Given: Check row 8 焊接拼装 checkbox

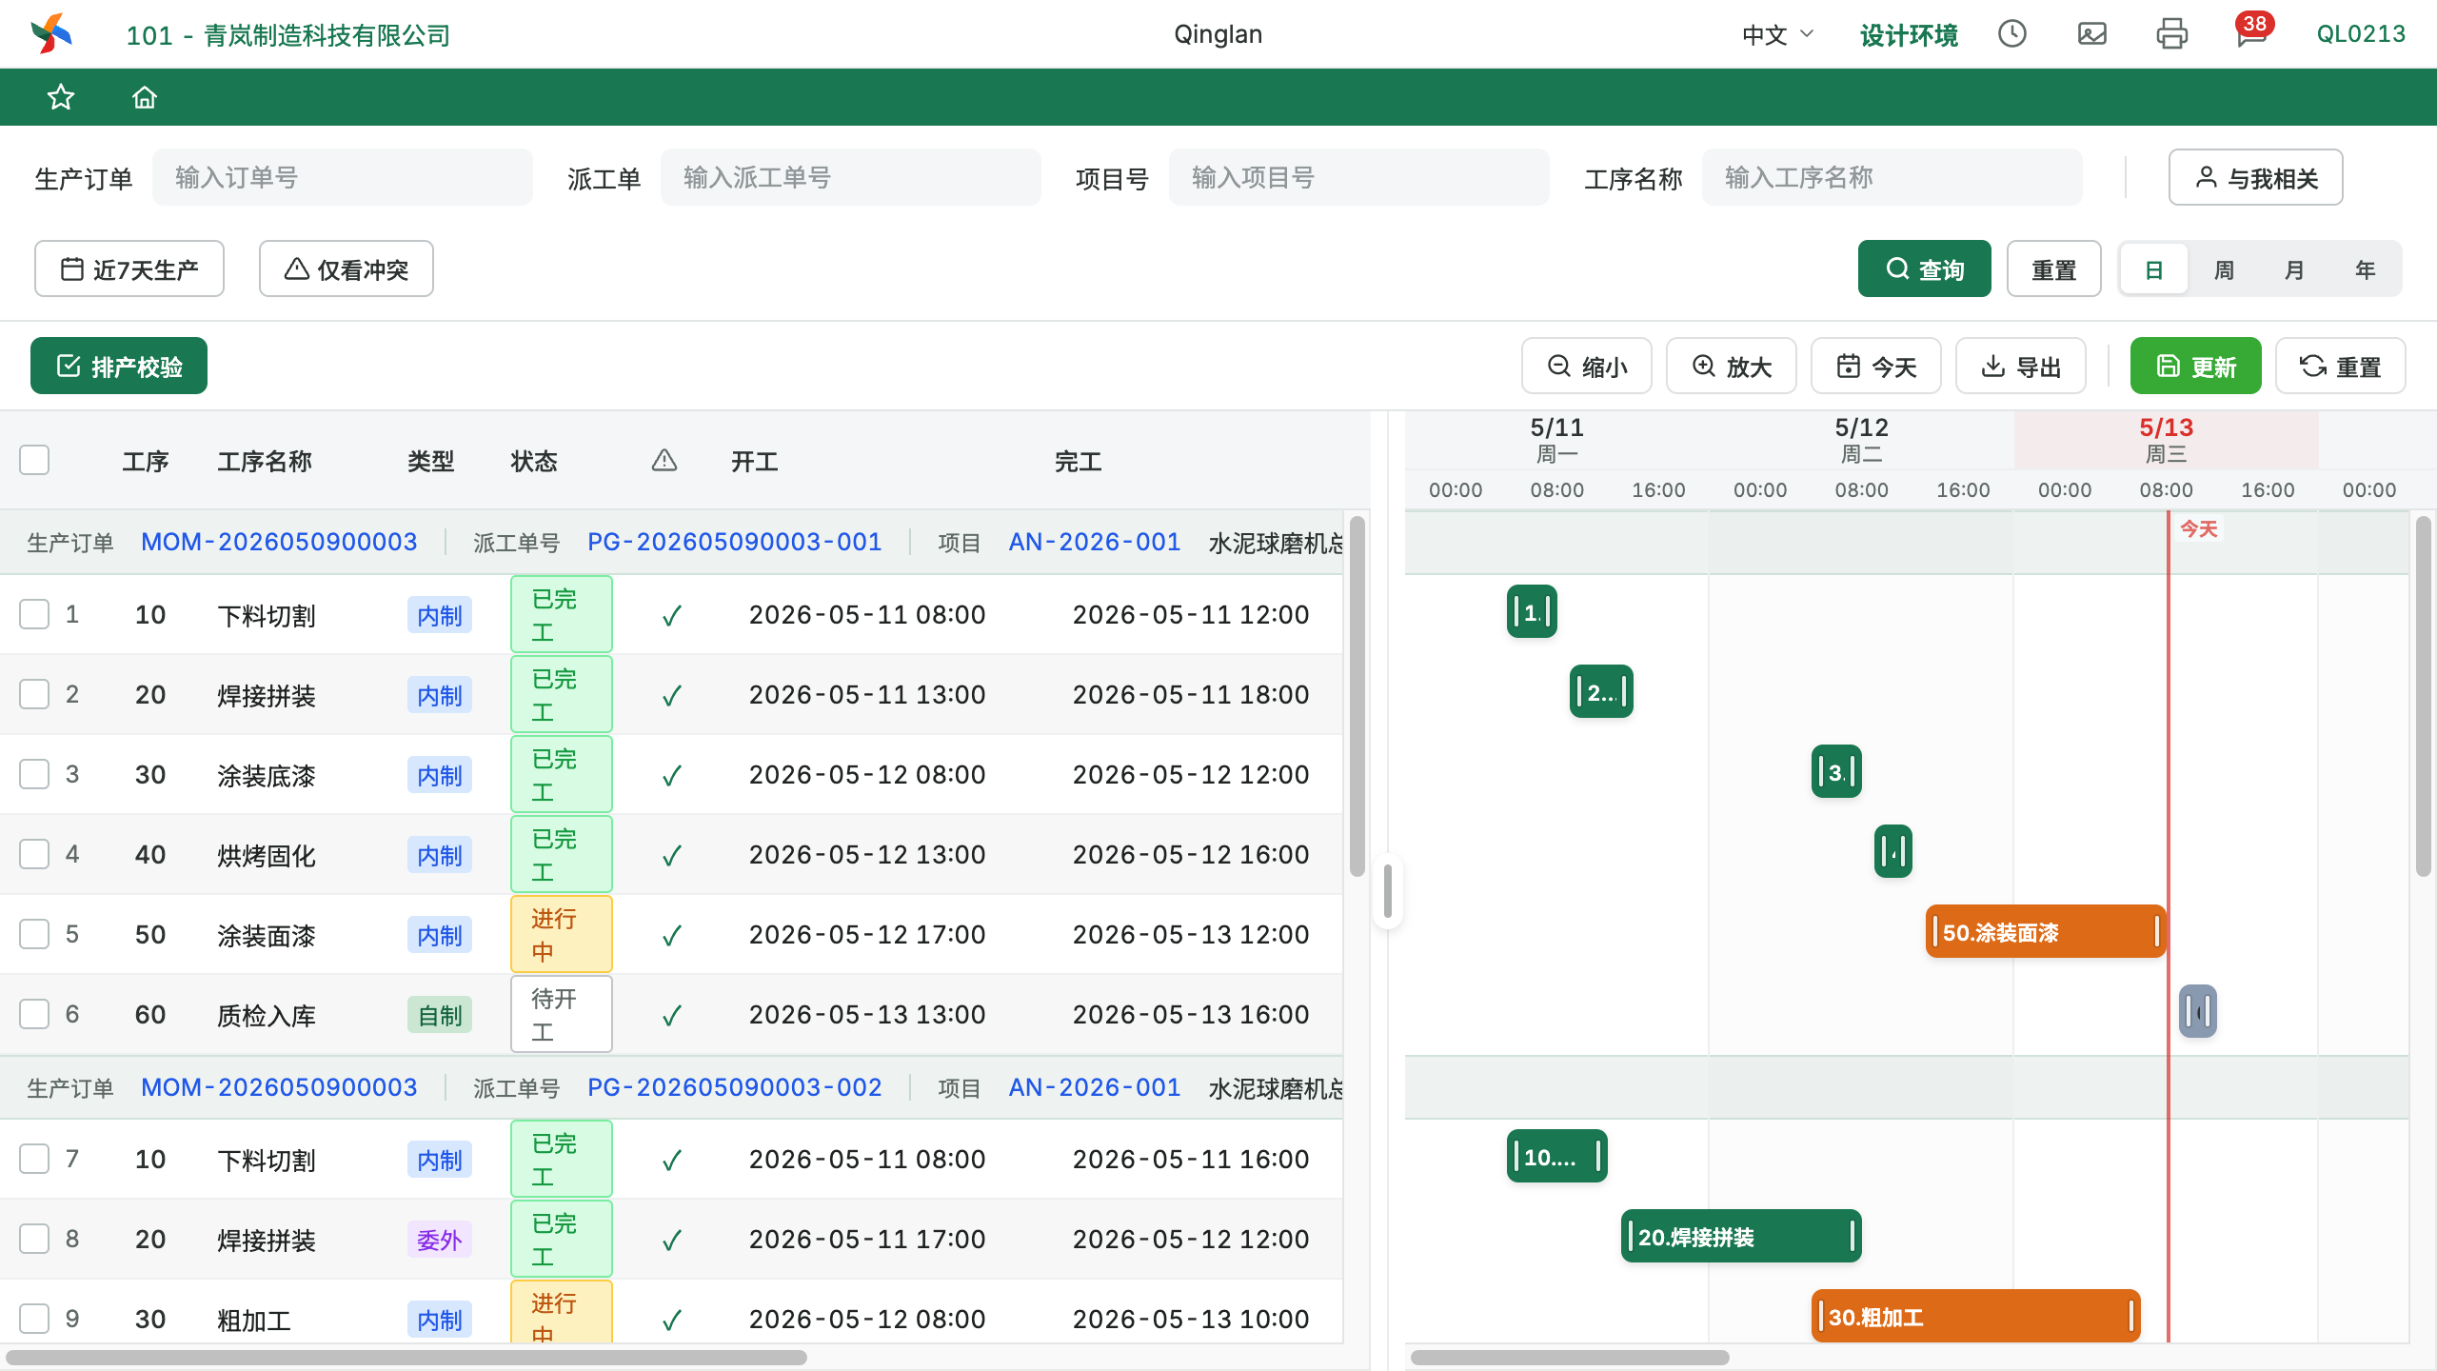Looking at the screenshot, I should [x=34, y=1239].
